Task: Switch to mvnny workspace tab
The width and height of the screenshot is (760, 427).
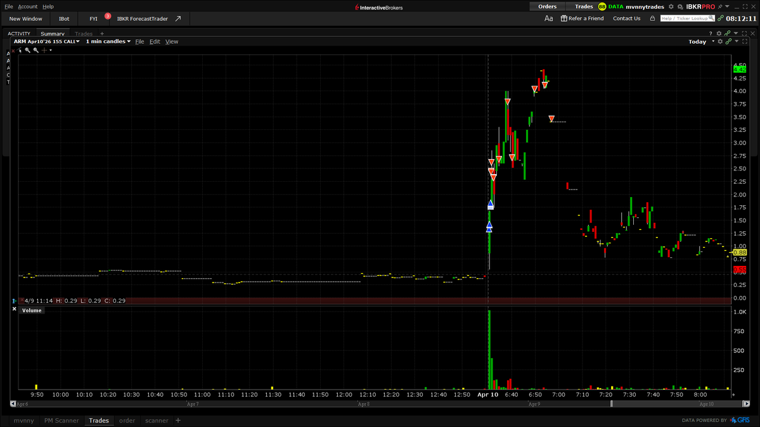Action: coord(23,421)
